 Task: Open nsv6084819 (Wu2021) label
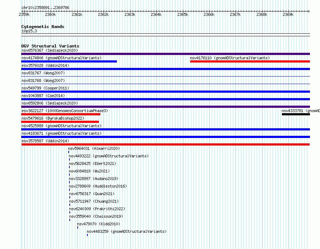[x=89, y=171]
